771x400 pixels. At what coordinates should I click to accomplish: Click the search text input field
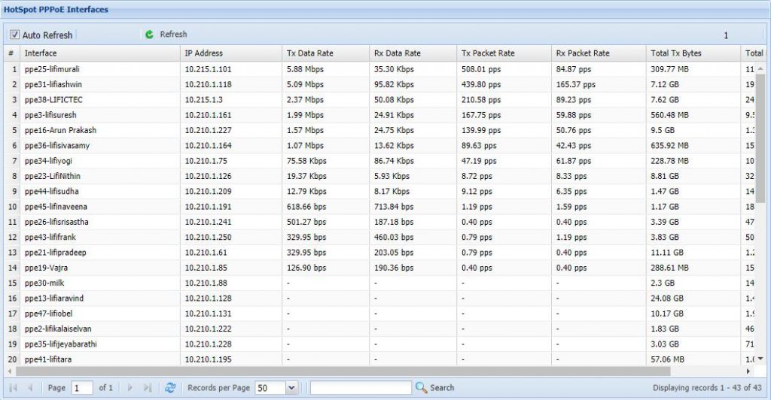(x=361, y=388)
